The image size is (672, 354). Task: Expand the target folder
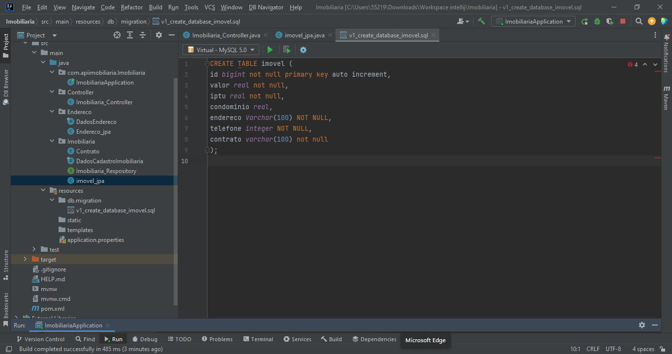(x=25, y=259)
